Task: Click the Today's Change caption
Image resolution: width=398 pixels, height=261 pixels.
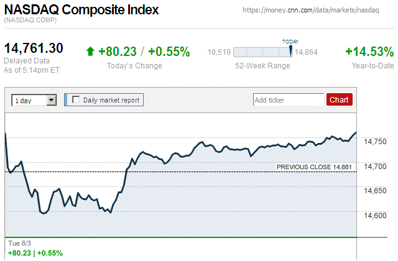Action: pyautogui.click(x=134, y=66)
